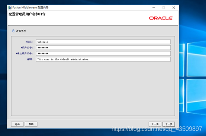Click the 确认用户口令 confirm password field
This screenshot has height=136, width=206.
point(103,53)
